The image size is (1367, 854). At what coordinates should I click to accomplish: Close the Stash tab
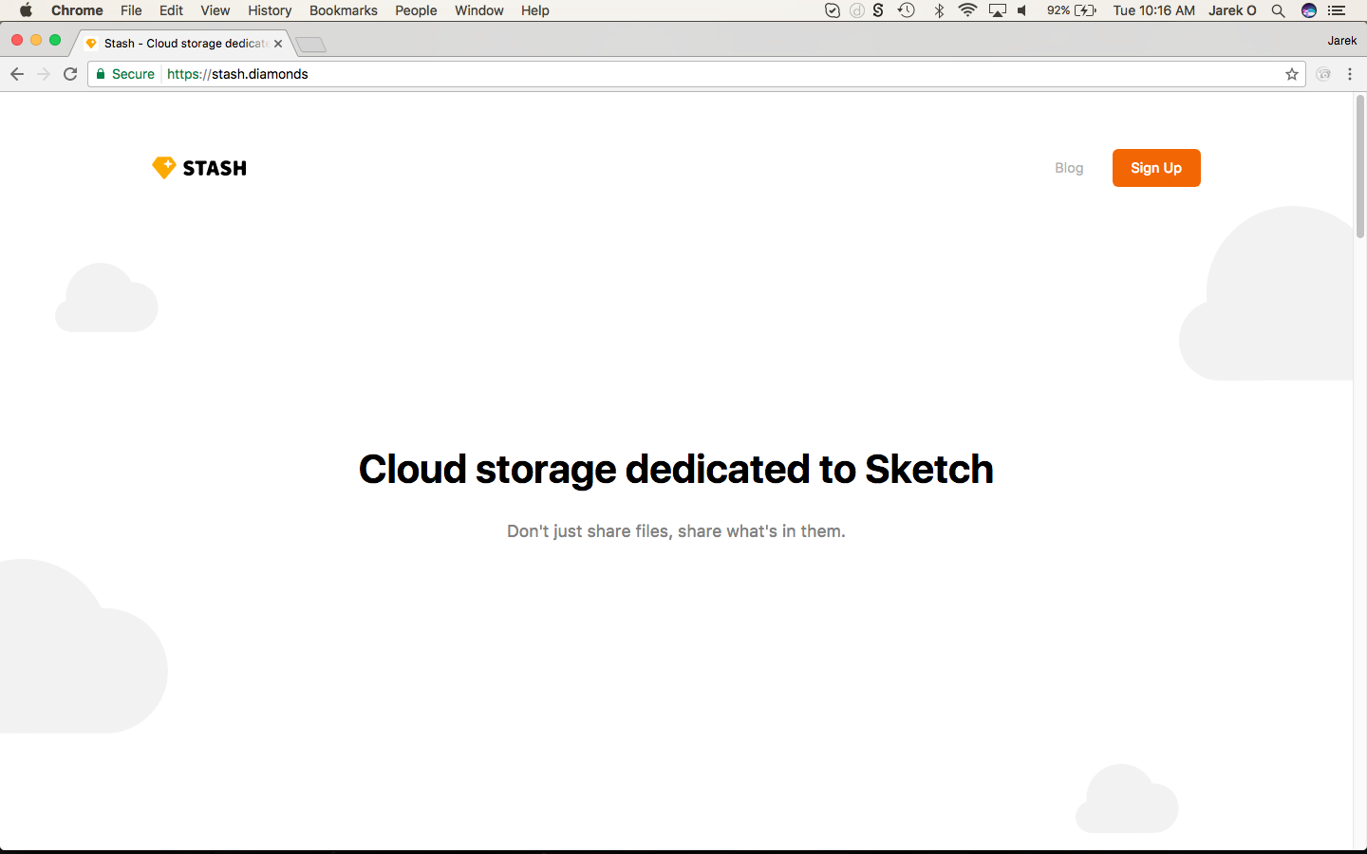point(278,44)
